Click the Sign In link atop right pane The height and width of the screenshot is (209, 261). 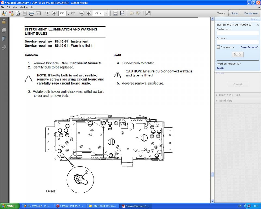pos(254,19)
